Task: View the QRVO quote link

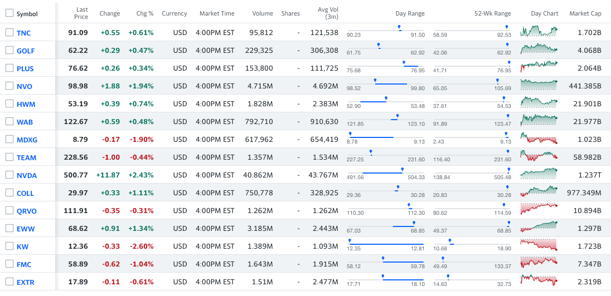Action: tap(27, 211)
